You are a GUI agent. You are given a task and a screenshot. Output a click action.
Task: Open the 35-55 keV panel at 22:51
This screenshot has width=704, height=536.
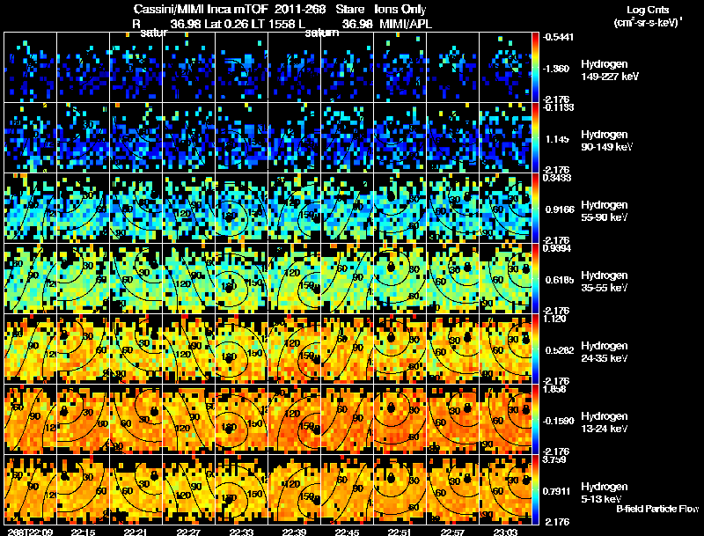tap(400, 279)
